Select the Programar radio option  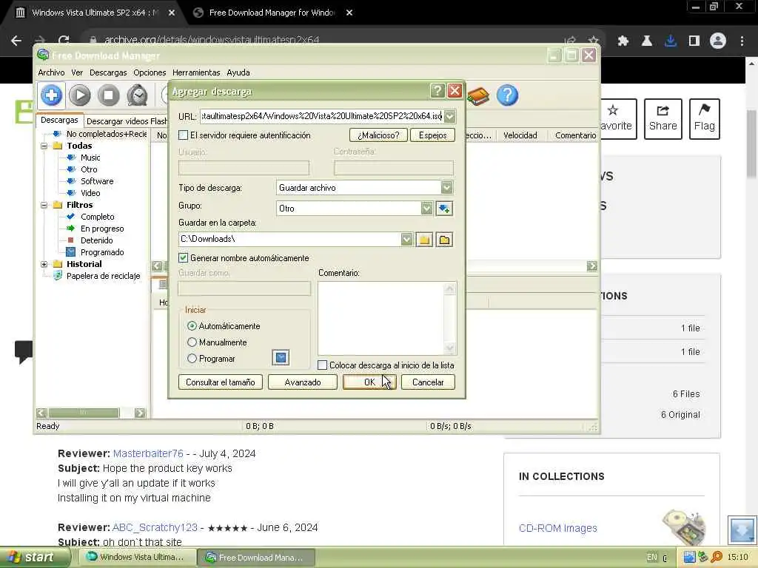192,359
